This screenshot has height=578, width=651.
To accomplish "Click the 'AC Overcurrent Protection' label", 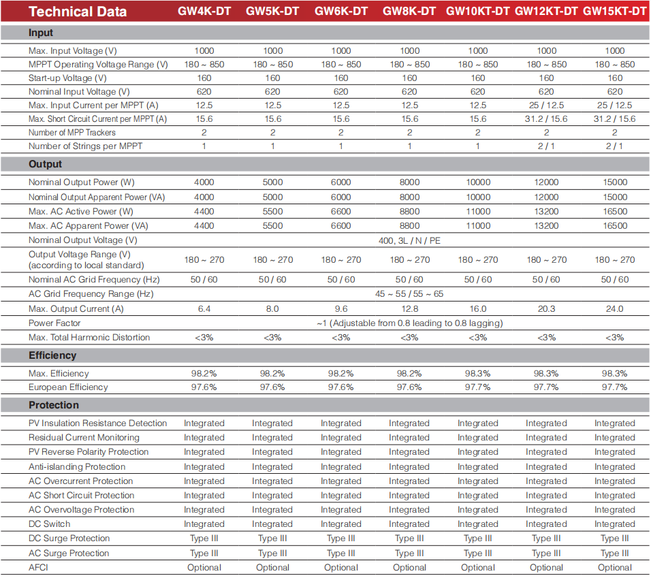I will pos(80,481).
